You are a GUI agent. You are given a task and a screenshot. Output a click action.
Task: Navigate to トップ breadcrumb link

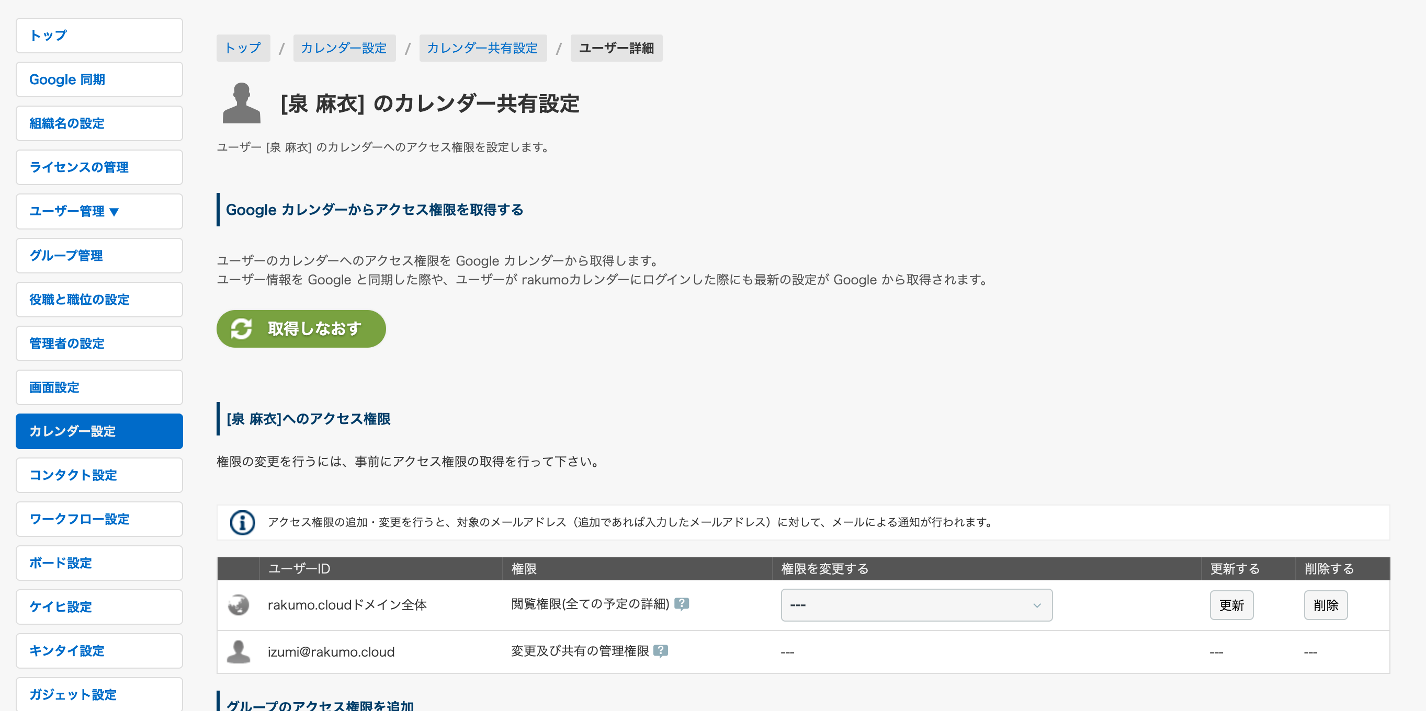(243, 48)
